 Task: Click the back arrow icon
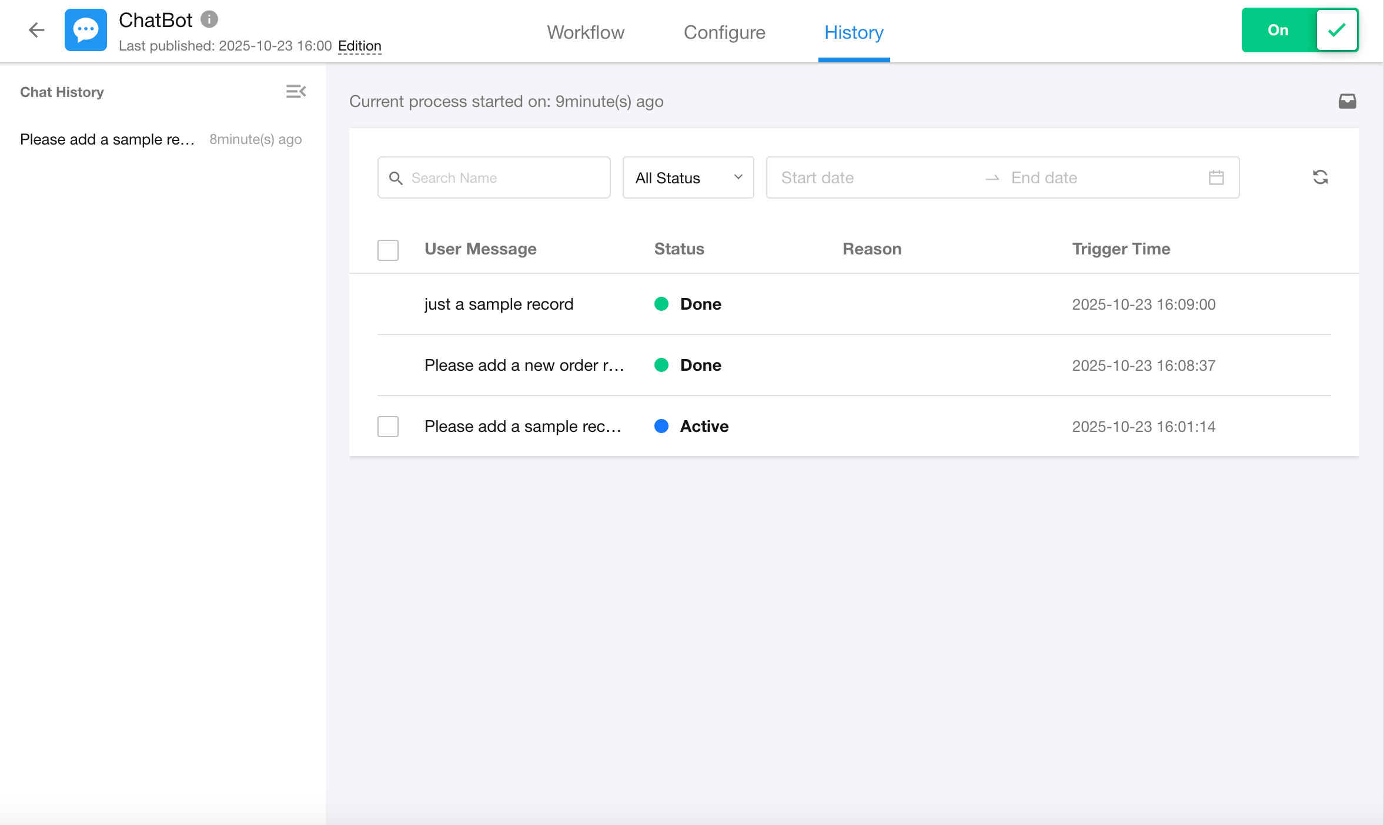click(36, 30)
